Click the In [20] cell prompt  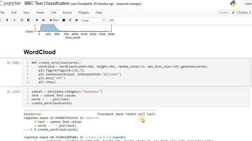[x=14, y=63]
